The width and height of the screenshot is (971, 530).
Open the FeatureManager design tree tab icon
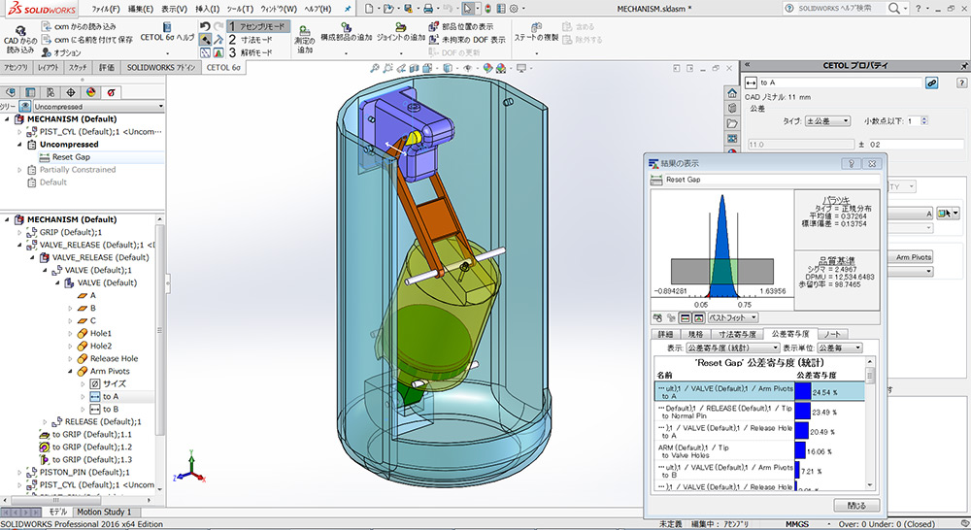click(10, 92)
